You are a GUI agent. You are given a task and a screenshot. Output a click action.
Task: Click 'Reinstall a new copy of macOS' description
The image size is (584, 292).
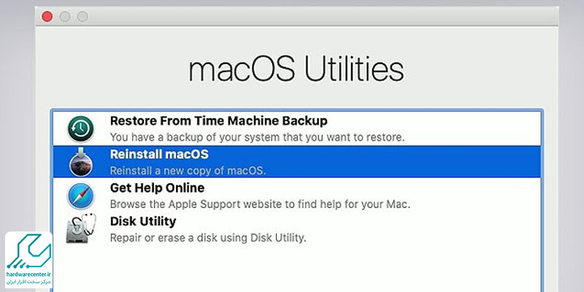click(188, 171)
